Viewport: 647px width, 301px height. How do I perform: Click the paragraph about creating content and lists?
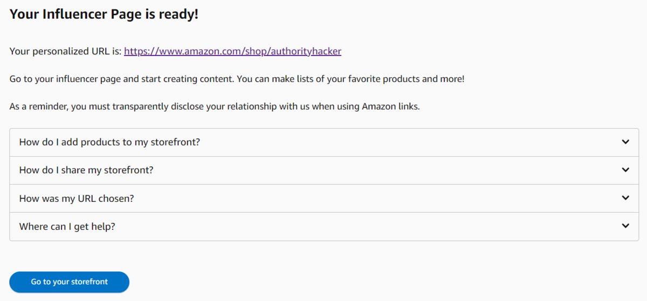point(237,79)
